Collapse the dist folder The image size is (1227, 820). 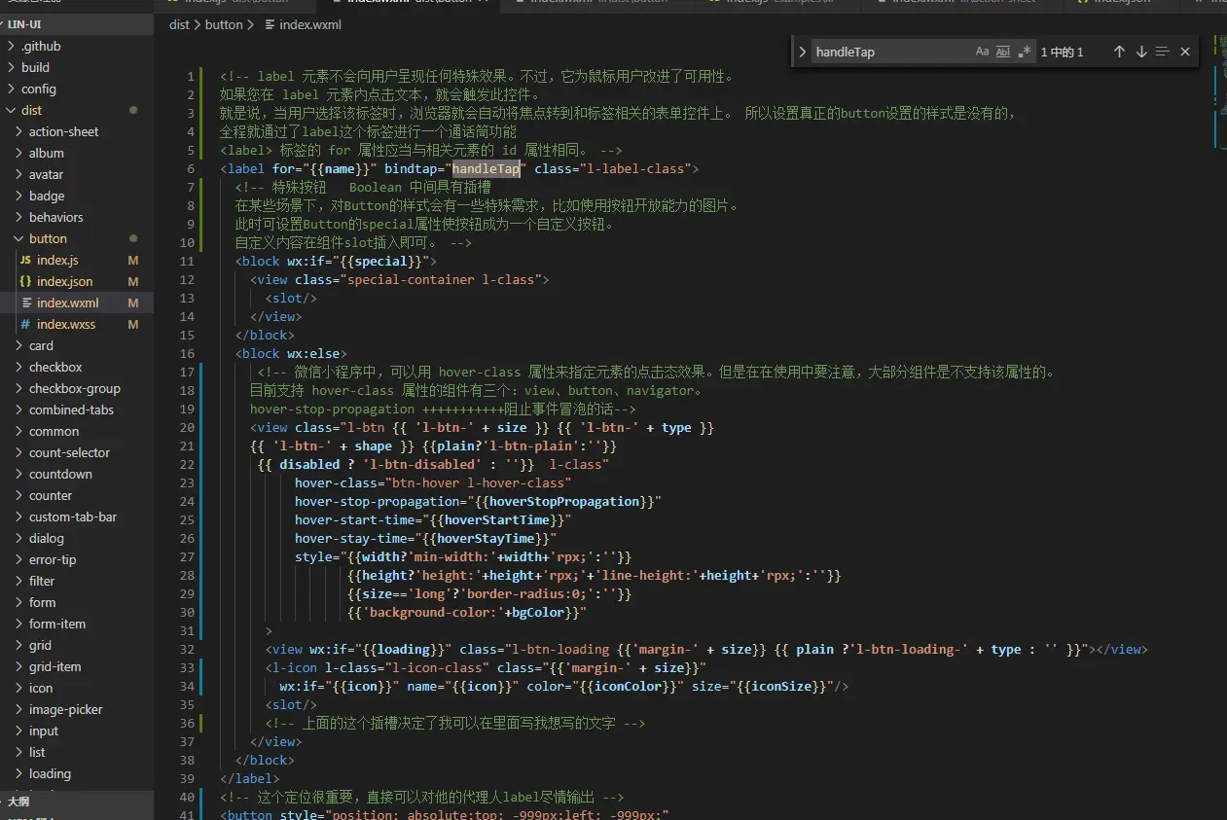click(x=77, y=110)
